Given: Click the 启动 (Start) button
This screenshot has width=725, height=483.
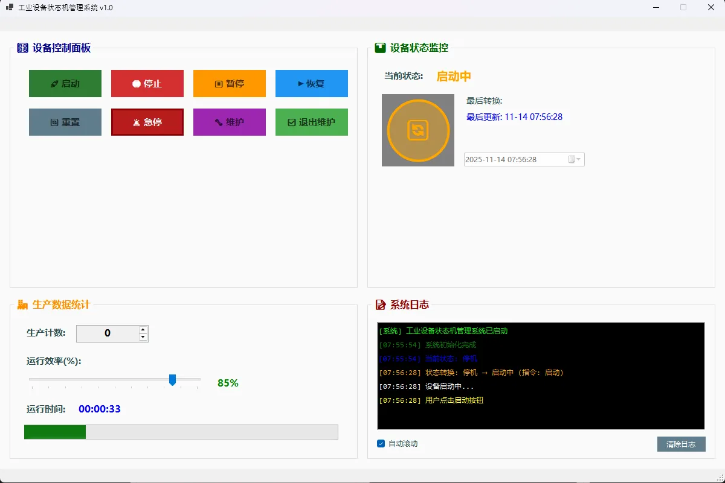Looking at the screenshot, I should point(65,84).
